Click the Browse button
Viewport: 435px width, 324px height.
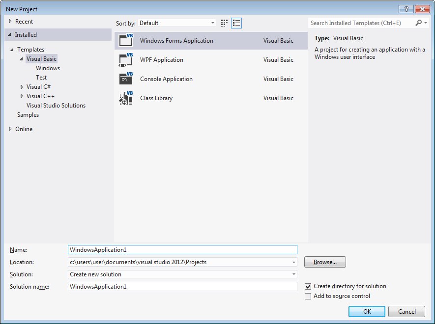[x=324, y=262]
